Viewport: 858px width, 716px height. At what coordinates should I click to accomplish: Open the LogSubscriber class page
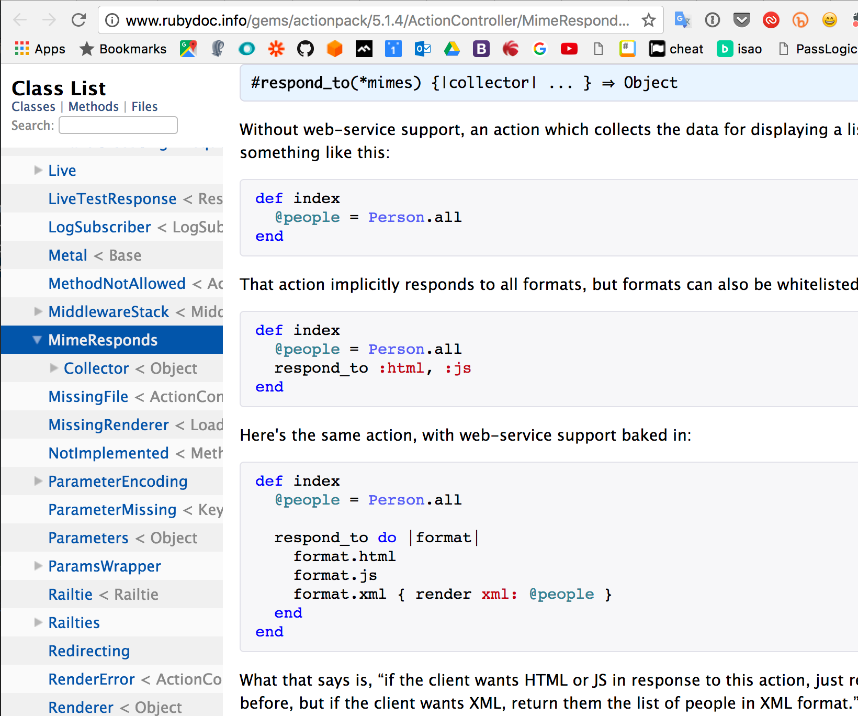(99, 227)
